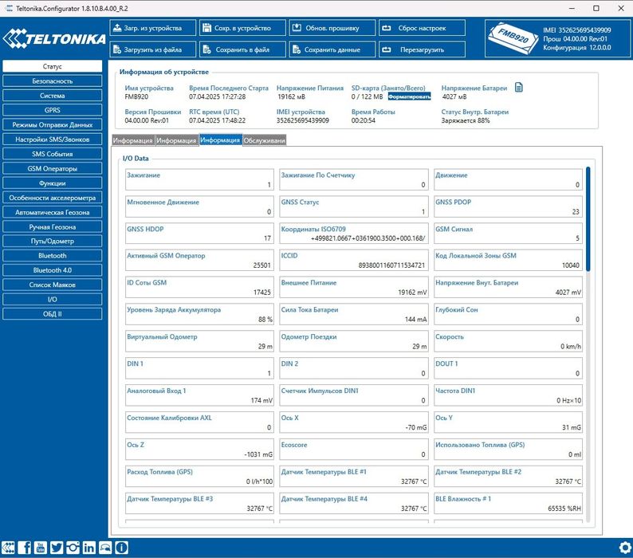The width and height of the screenshot is (633, 558).
Task: Open Ручная Геозона section
Action: [52, 226]
